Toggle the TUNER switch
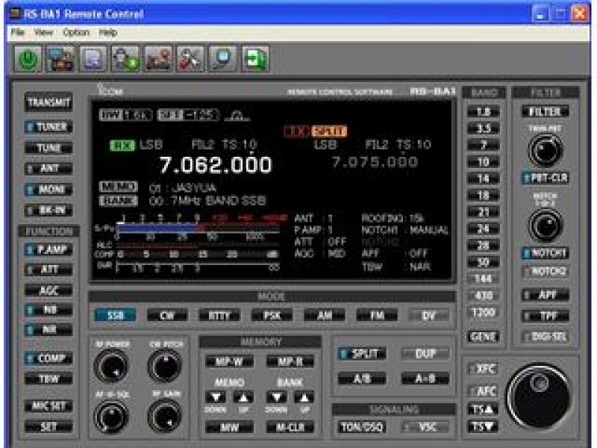This screenshot has width=597, height=448. (49, 127)
